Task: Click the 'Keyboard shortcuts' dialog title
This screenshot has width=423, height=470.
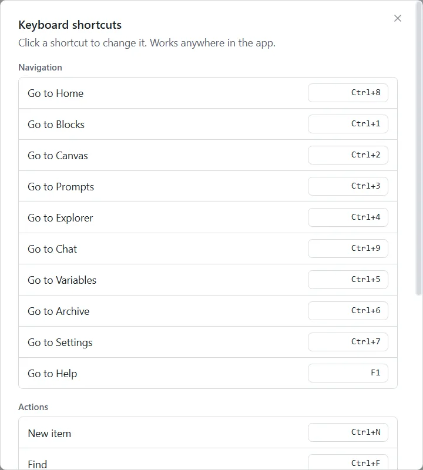Action: click(x=70, y=25)
